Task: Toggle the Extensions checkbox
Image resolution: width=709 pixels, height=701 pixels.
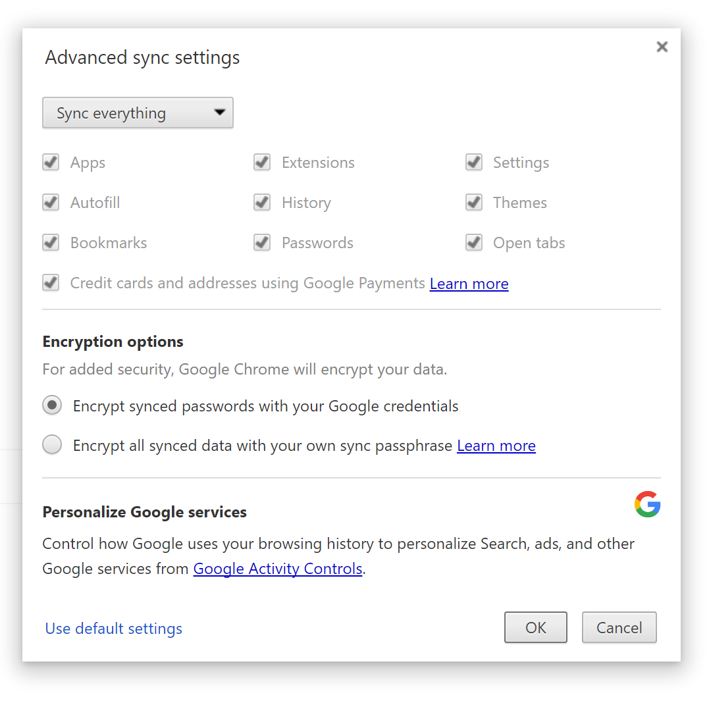Action: tap(263, 163)
